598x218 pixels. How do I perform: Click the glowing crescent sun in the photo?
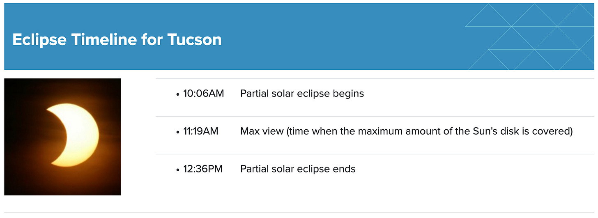[78, 135]
